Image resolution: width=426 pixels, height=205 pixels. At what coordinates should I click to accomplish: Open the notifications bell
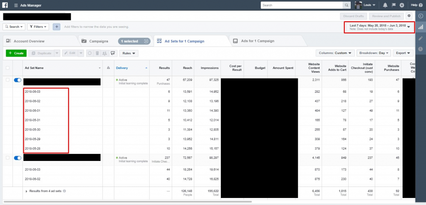pos(385,5)
